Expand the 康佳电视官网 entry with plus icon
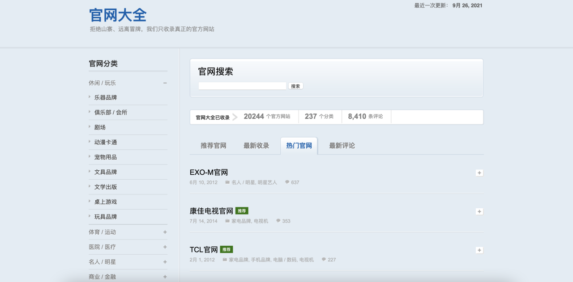The height and width of the screenshot is (282, 573). [479, 211]
